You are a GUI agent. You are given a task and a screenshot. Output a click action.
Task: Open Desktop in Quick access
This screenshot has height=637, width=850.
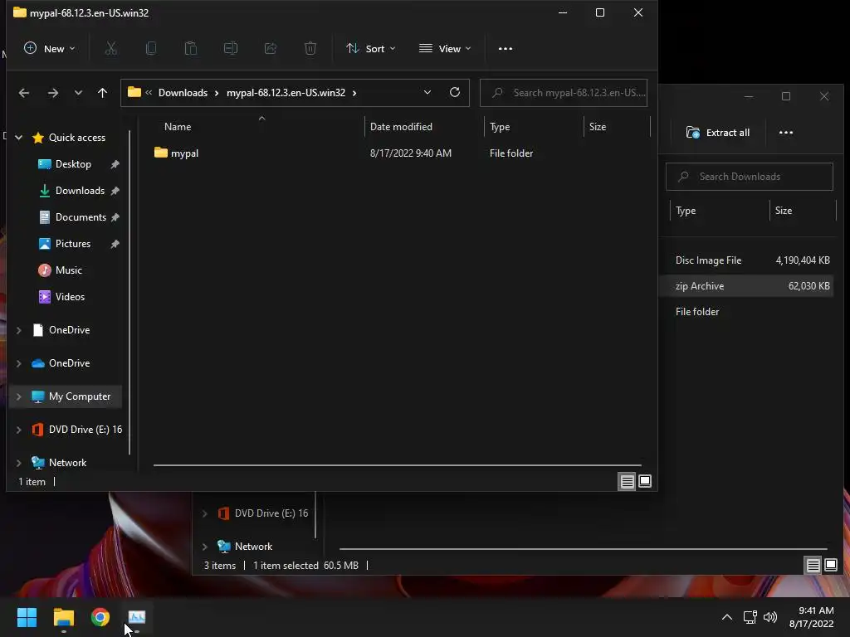73,164
